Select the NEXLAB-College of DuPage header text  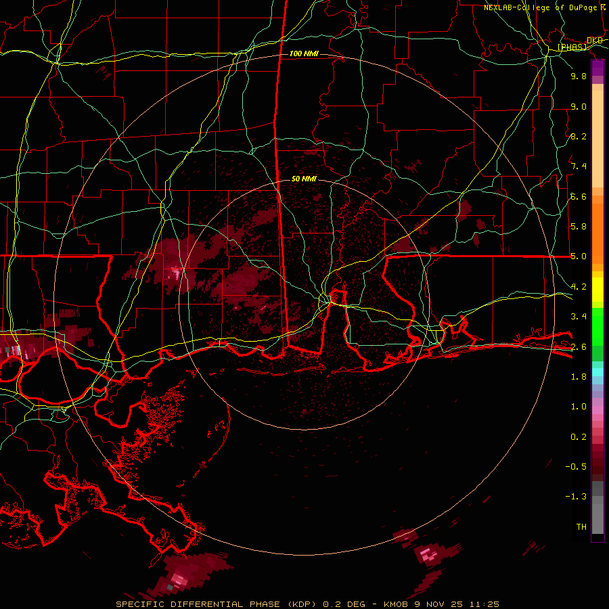coord(540,7)
